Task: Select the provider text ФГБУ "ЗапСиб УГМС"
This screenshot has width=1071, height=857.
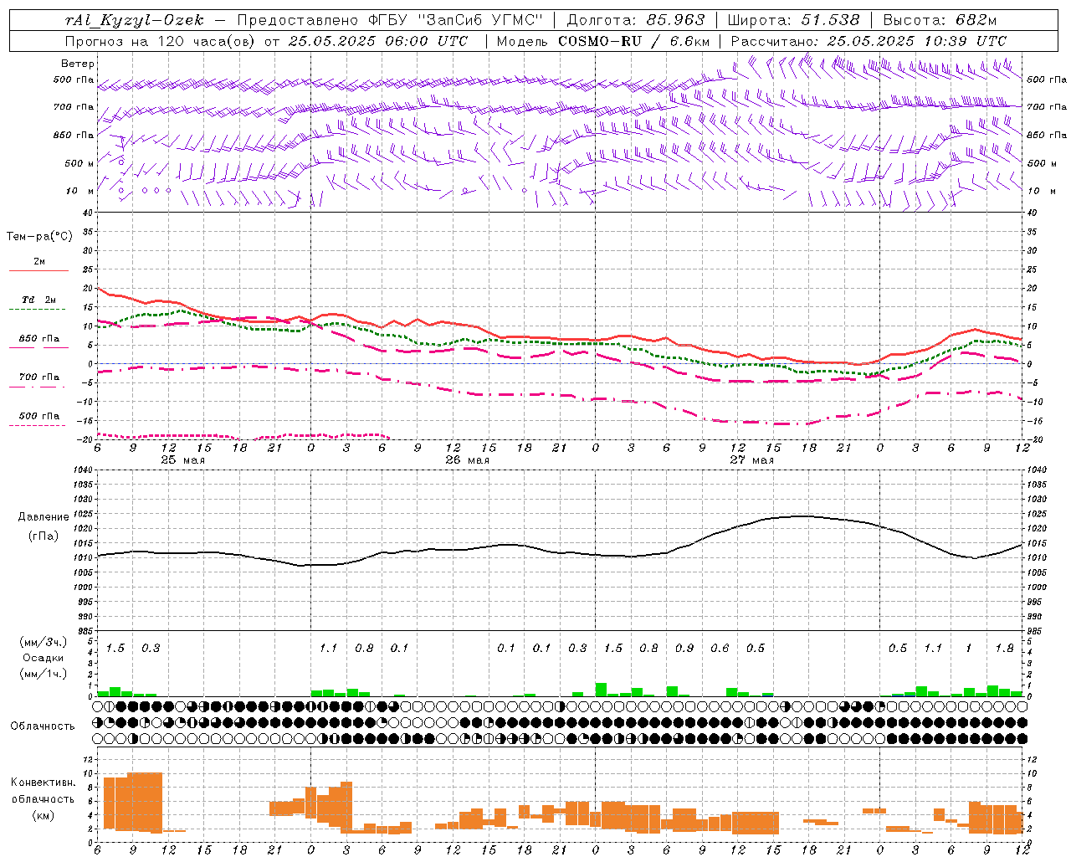Action: coord(456,20)
